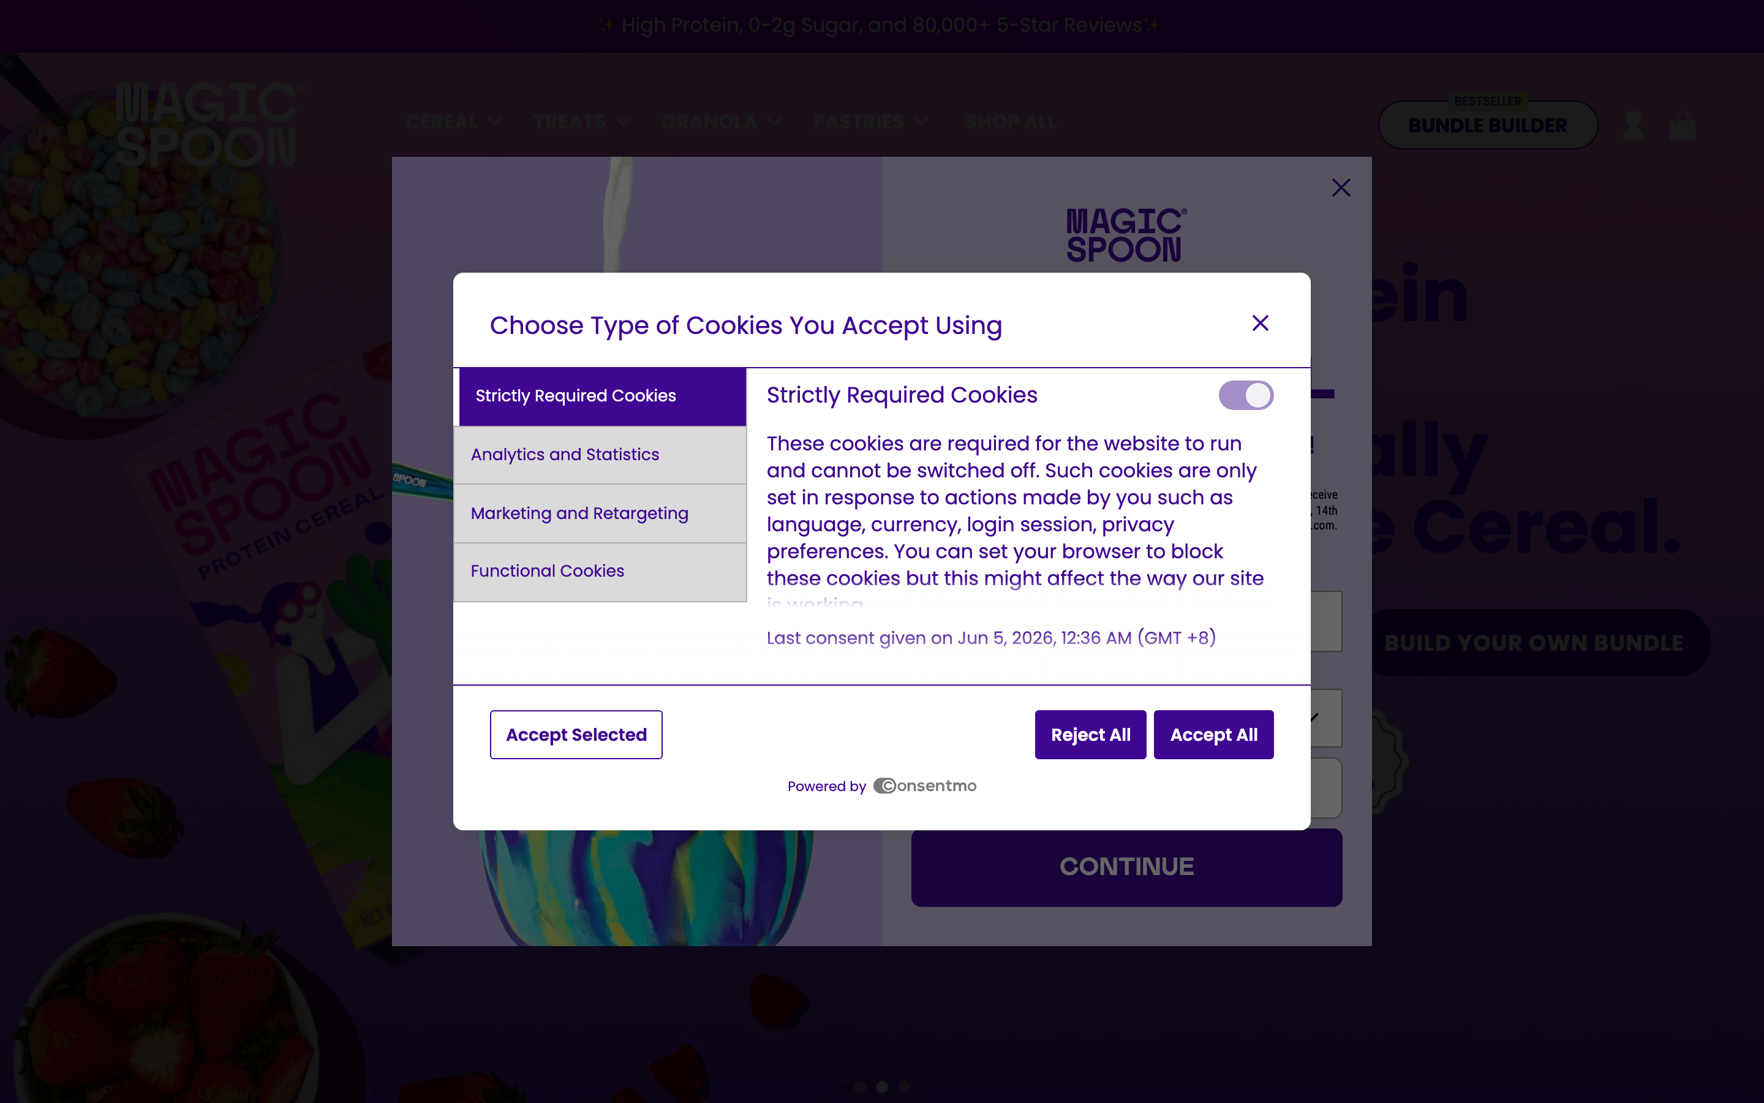Open the Pastries dropdown menu
1764x1103 pixels.
point(870,122)
